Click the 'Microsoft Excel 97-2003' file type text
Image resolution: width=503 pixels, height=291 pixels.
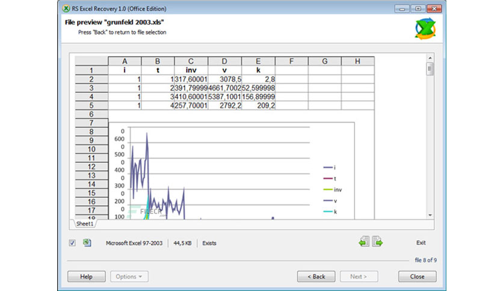[x=134, y=243]
